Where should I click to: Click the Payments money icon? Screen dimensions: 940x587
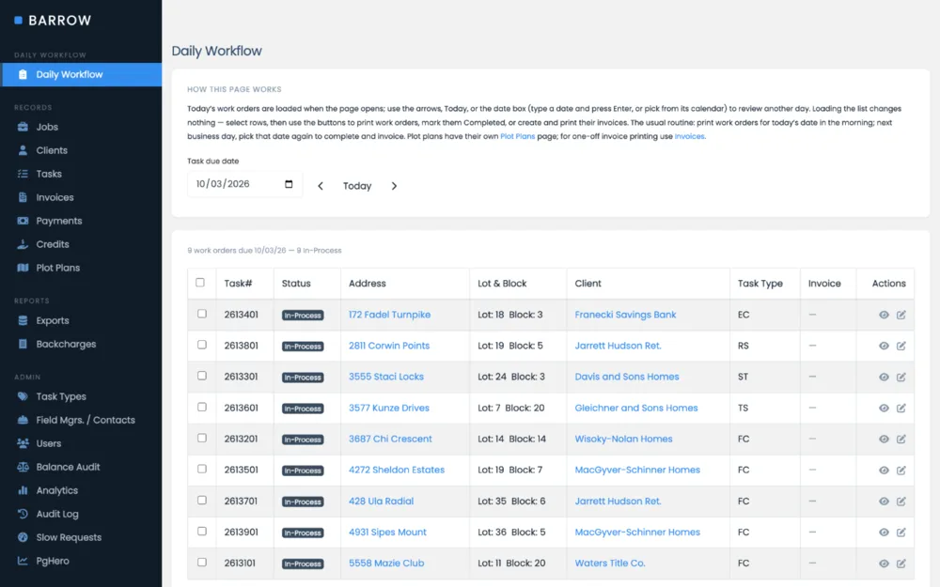pyautogui.click(x=23, y=221)
